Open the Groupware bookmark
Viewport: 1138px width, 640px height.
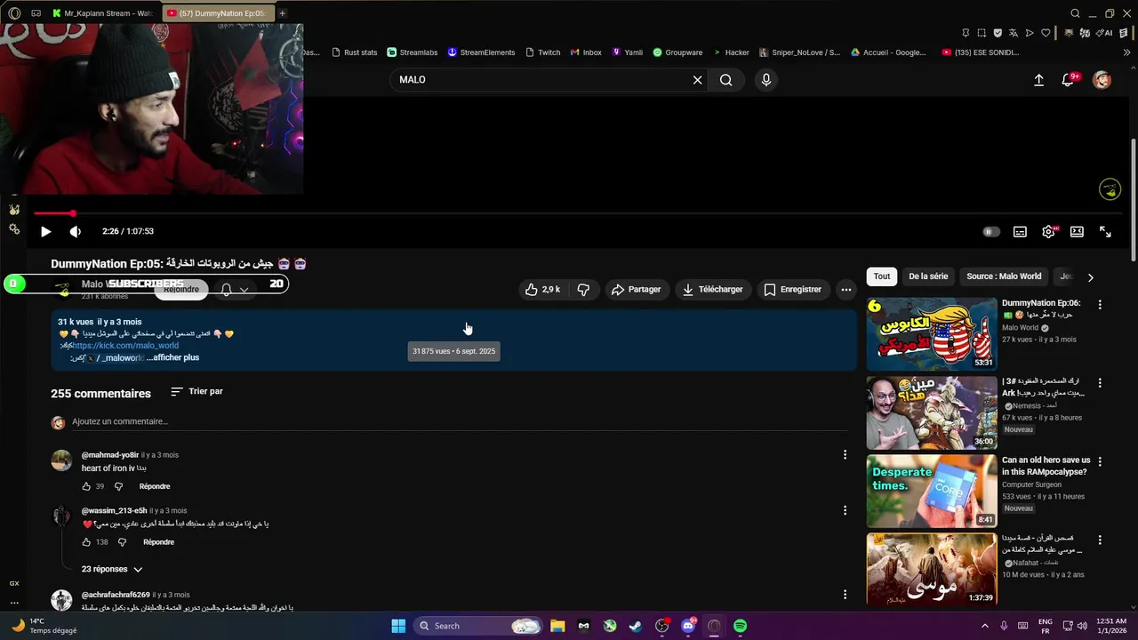click(677, 52)
